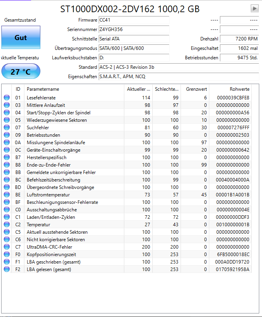This screenshot has height=317, width=262.
Task: Click the blue status orb for Lesefehlerrate
Action: 7,97
